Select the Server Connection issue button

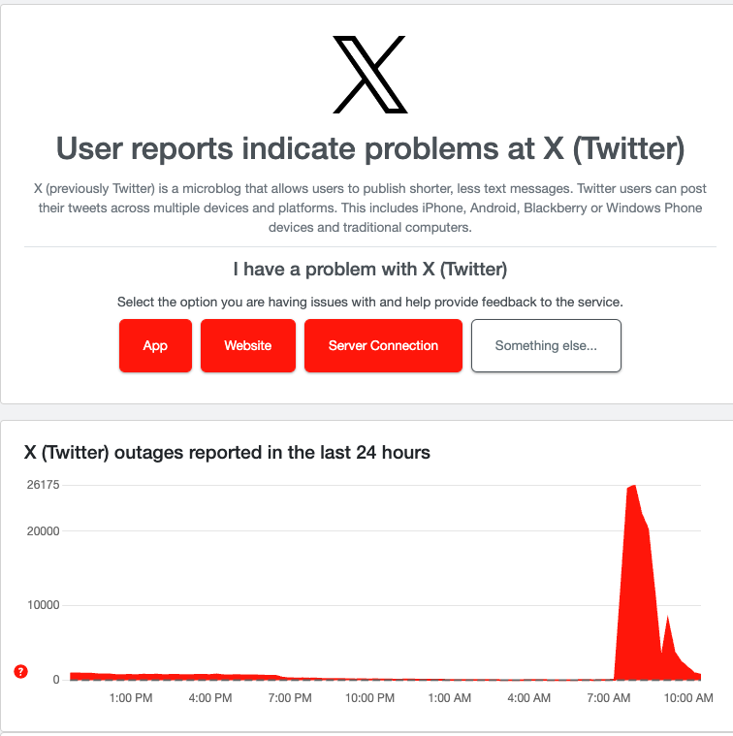point(383,346)
